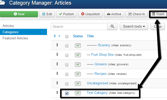The width and height of the screenshot is (167, 100).
Task: Click inside the Search text field
Action: (x=79, y=26)
